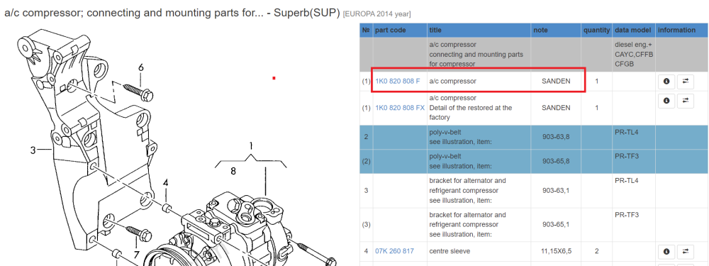Click callout number 7 on the diagram
The image size is (709, 266).
click(x=137, y=255)
